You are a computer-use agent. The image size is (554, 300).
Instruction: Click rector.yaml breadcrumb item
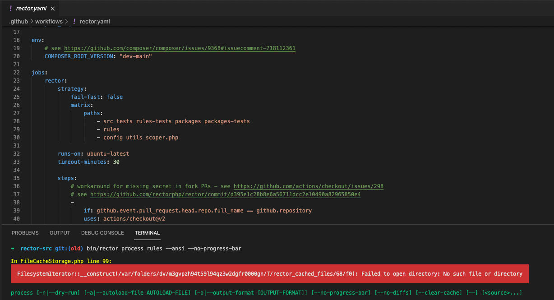pos(95,21)
